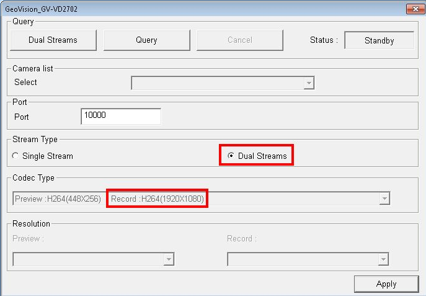This screenshot has height=296, width=426.
Task: Open the Record resolution dropdown
Action: [308, 259]
